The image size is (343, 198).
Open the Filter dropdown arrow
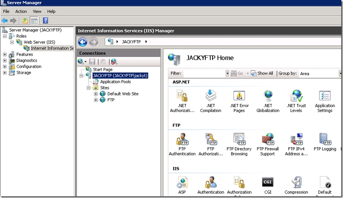tap(227, 73)
